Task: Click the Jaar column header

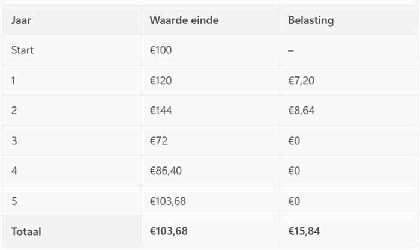Action: pyautogui.click(x=21, y=20)
